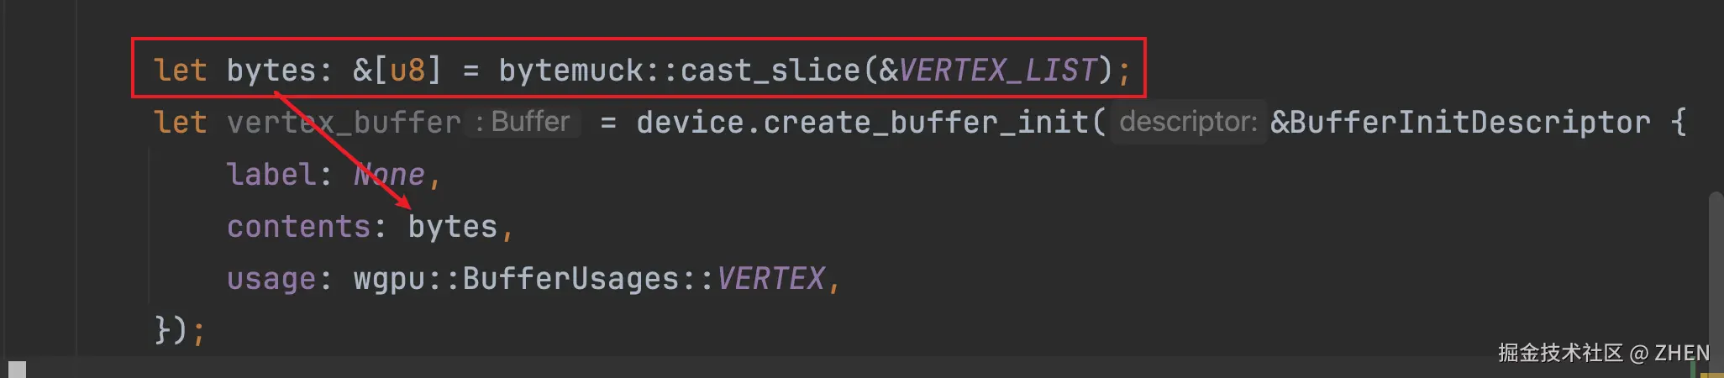Click the bytes variable declaration in first line
The width and height of the screenshot is (1724, 378).
[271, 70]
